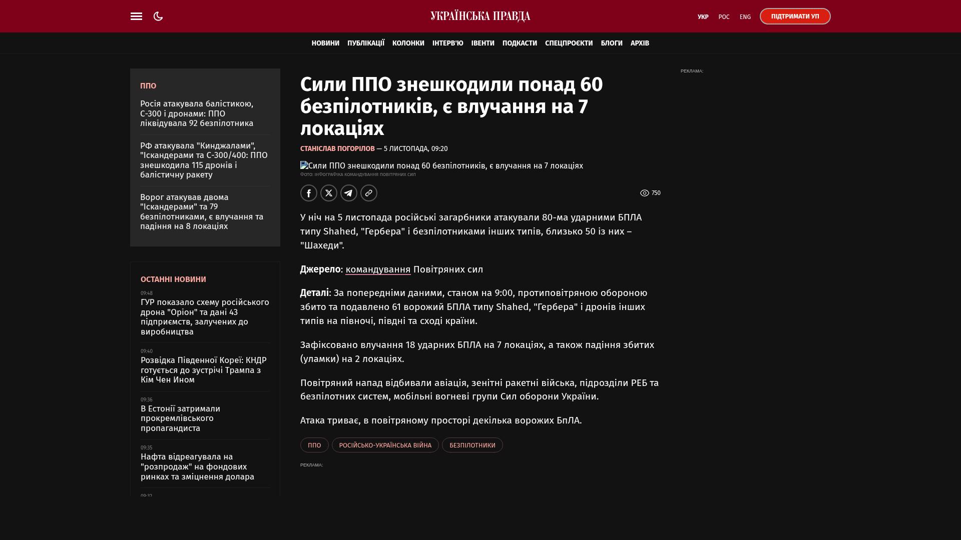Share article via Telegram
This screenshot has height=540, width=961.
349,193
